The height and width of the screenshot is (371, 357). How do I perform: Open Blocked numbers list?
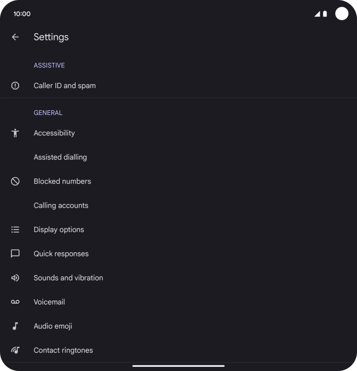62,181
